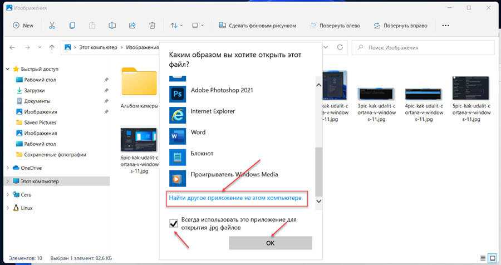Click the New button in the toolbar
The image size is (501, 265).
tap(23, 26)
